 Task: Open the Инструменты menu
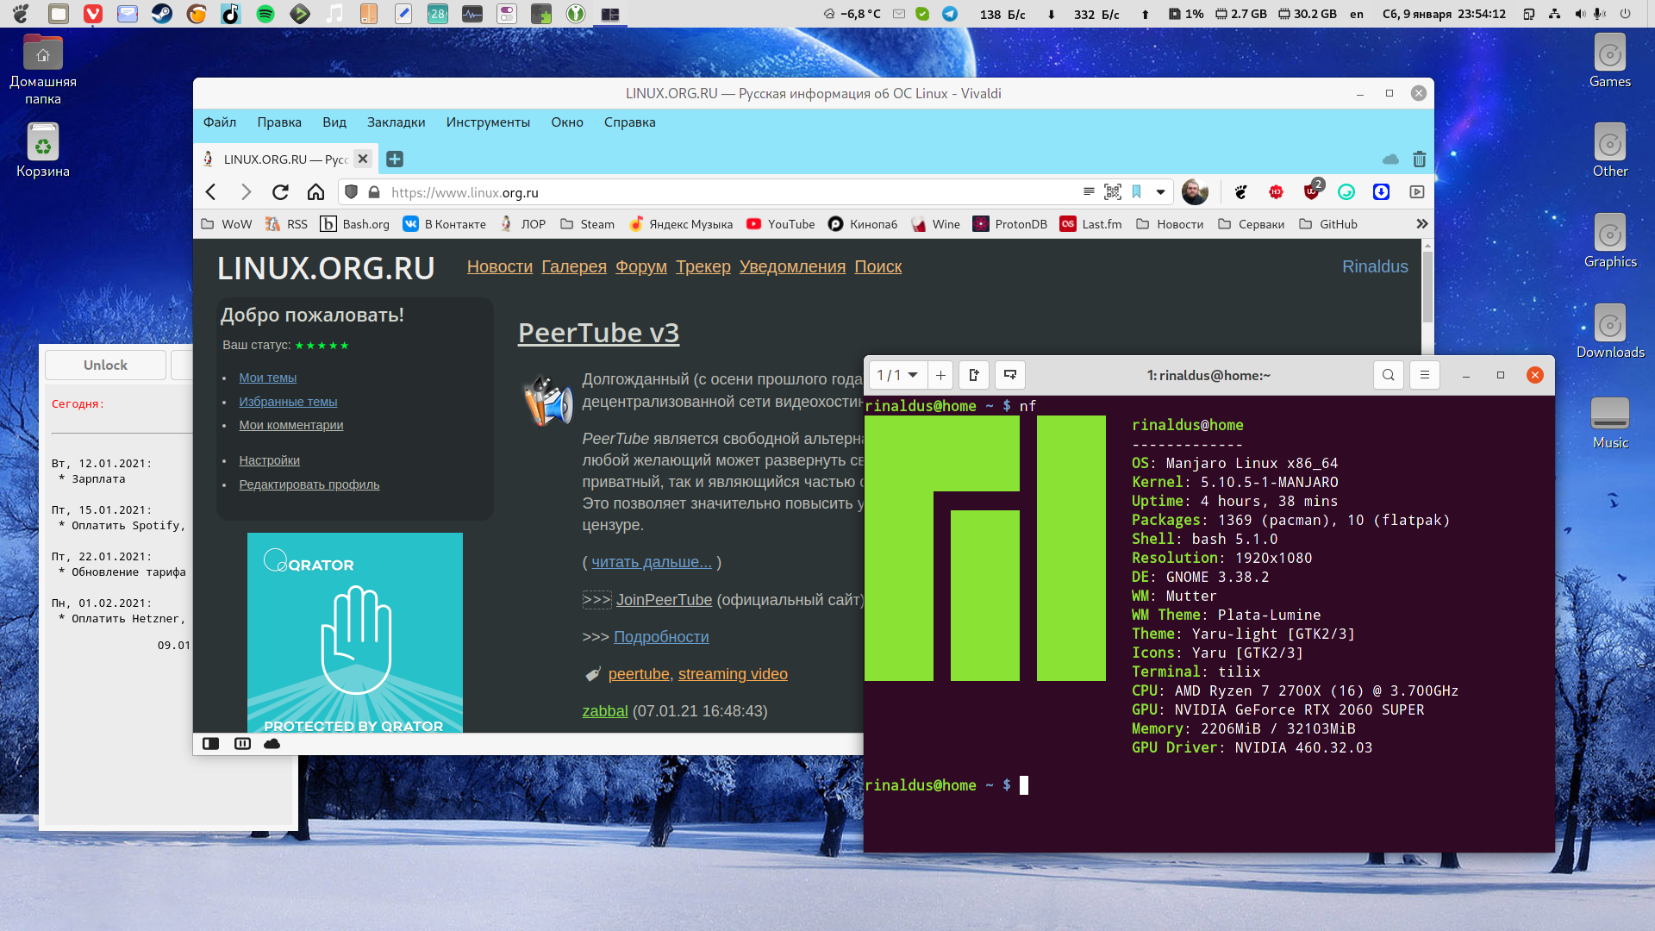click(x=488, y=122)
